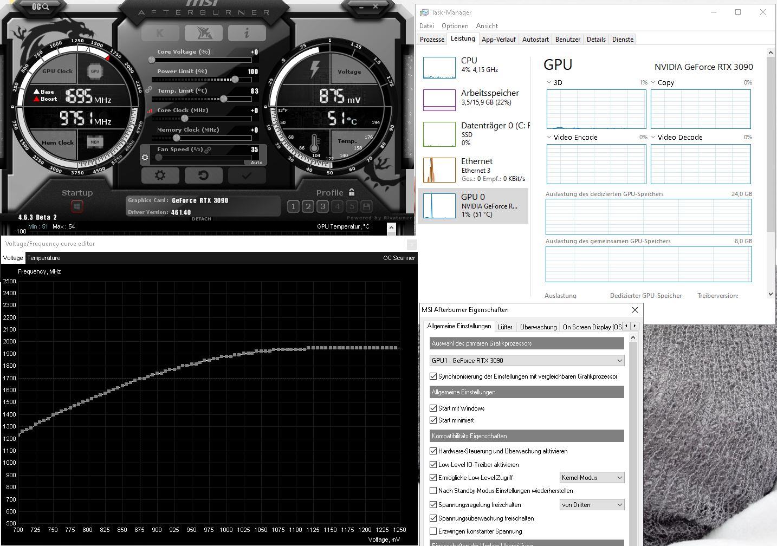Toggle Ermögliche Low-Level-Zugriff checkbox
The width and height of the screenshot is (777, 546).
pyautogui.click(x=433, y=478)
